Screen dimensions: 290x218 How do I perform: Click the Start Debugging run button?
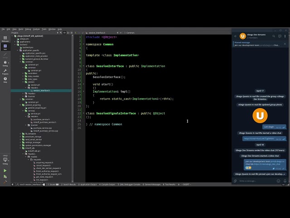tap(5, 177)
